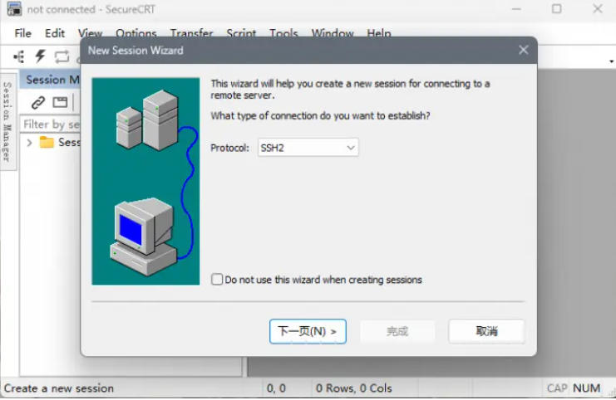Open the View menu
Screen dimensions: 616x400
click(90, 33)
